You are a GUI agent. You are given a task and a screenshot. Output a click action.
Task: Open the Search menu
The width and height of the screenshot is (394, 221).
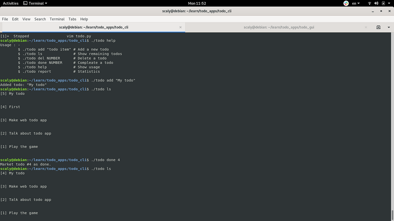coord(40,19)
